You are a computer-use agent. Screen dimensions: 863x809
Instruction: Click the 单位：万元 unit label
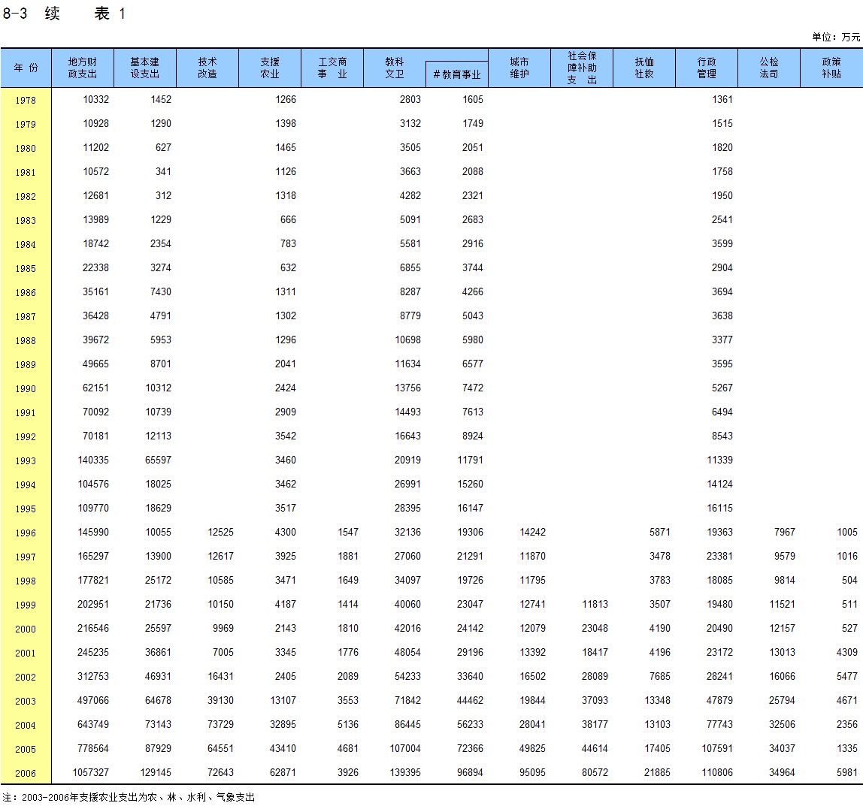pyautogui.click(x=836, y=37)
